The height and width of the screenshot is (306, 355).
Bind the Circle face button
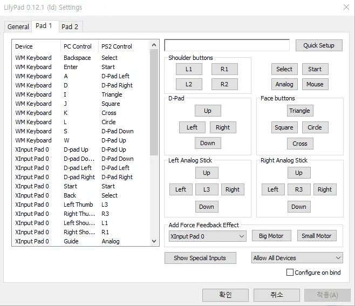tap(315, 127)
